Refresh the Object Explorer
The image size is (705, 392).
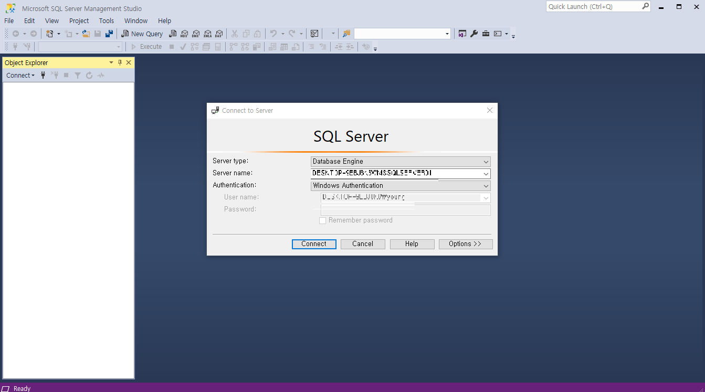coord(89,75)
